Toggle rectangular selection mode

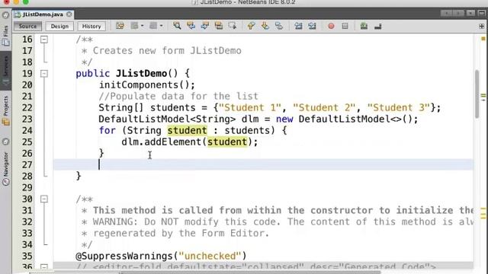[x=233, y=26]
